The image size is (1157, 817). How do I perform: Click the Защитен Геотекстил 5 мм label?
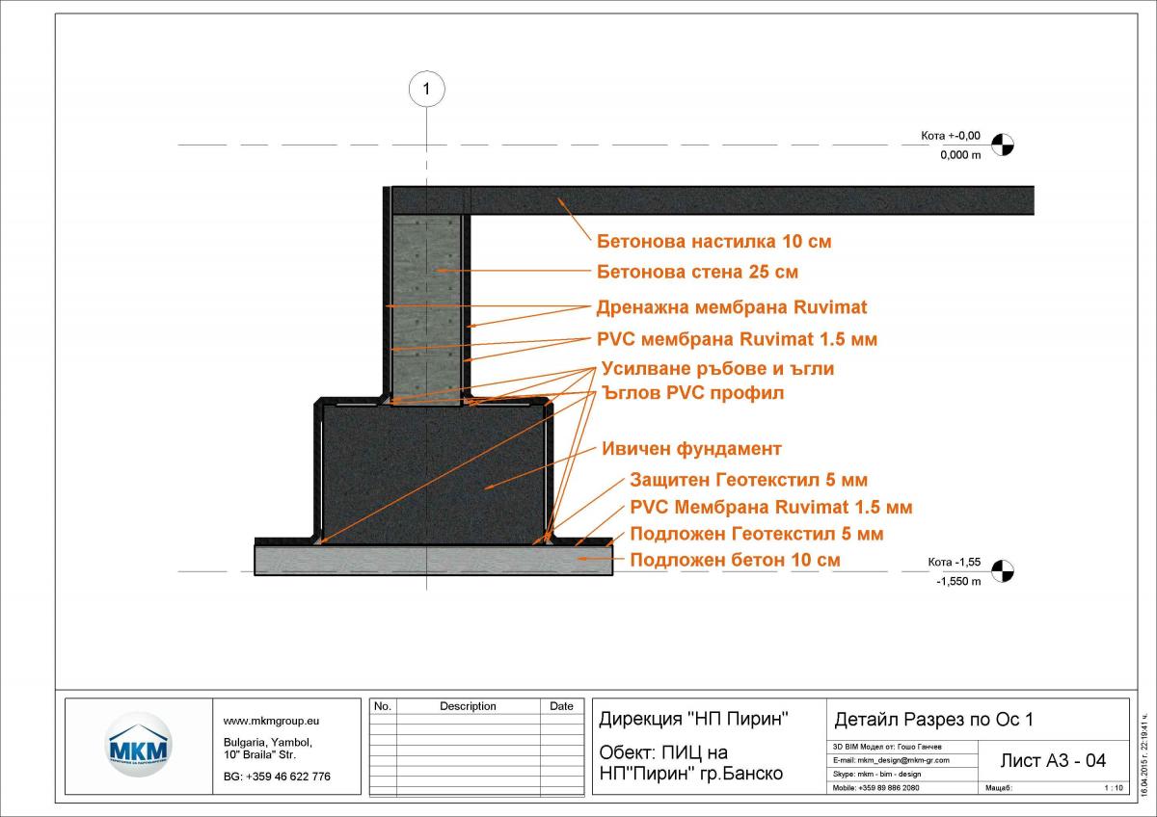pos(748,480)
